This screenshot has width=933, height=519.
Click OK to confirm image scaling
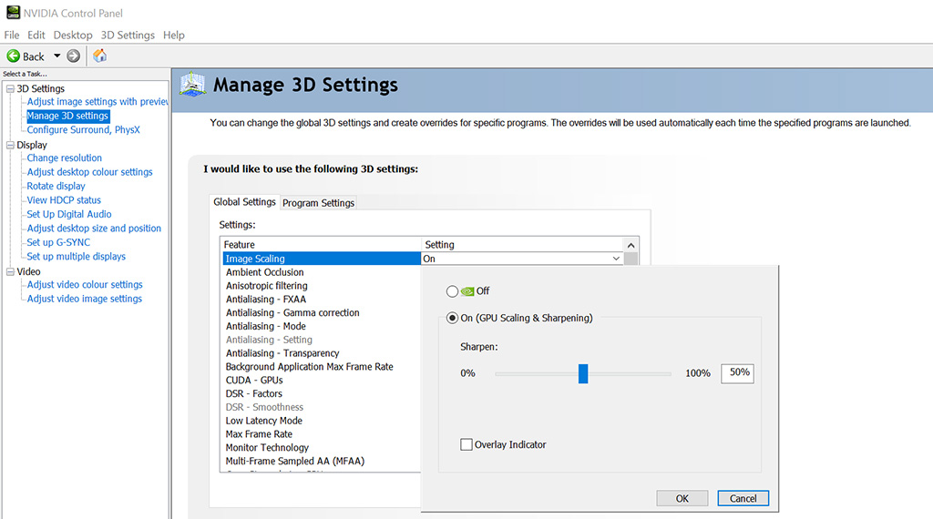[682, 498]
